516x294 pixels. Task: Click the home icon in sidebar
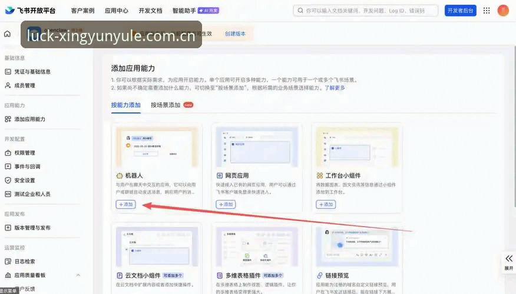(7, 34)
